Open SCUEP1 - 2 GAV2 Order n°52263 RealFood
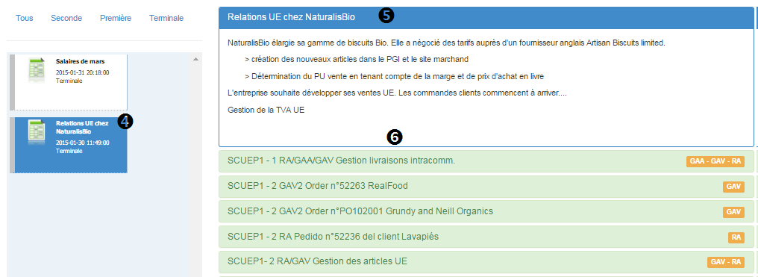The height and width of the screenshot is (277, 758). coord(486,187)
